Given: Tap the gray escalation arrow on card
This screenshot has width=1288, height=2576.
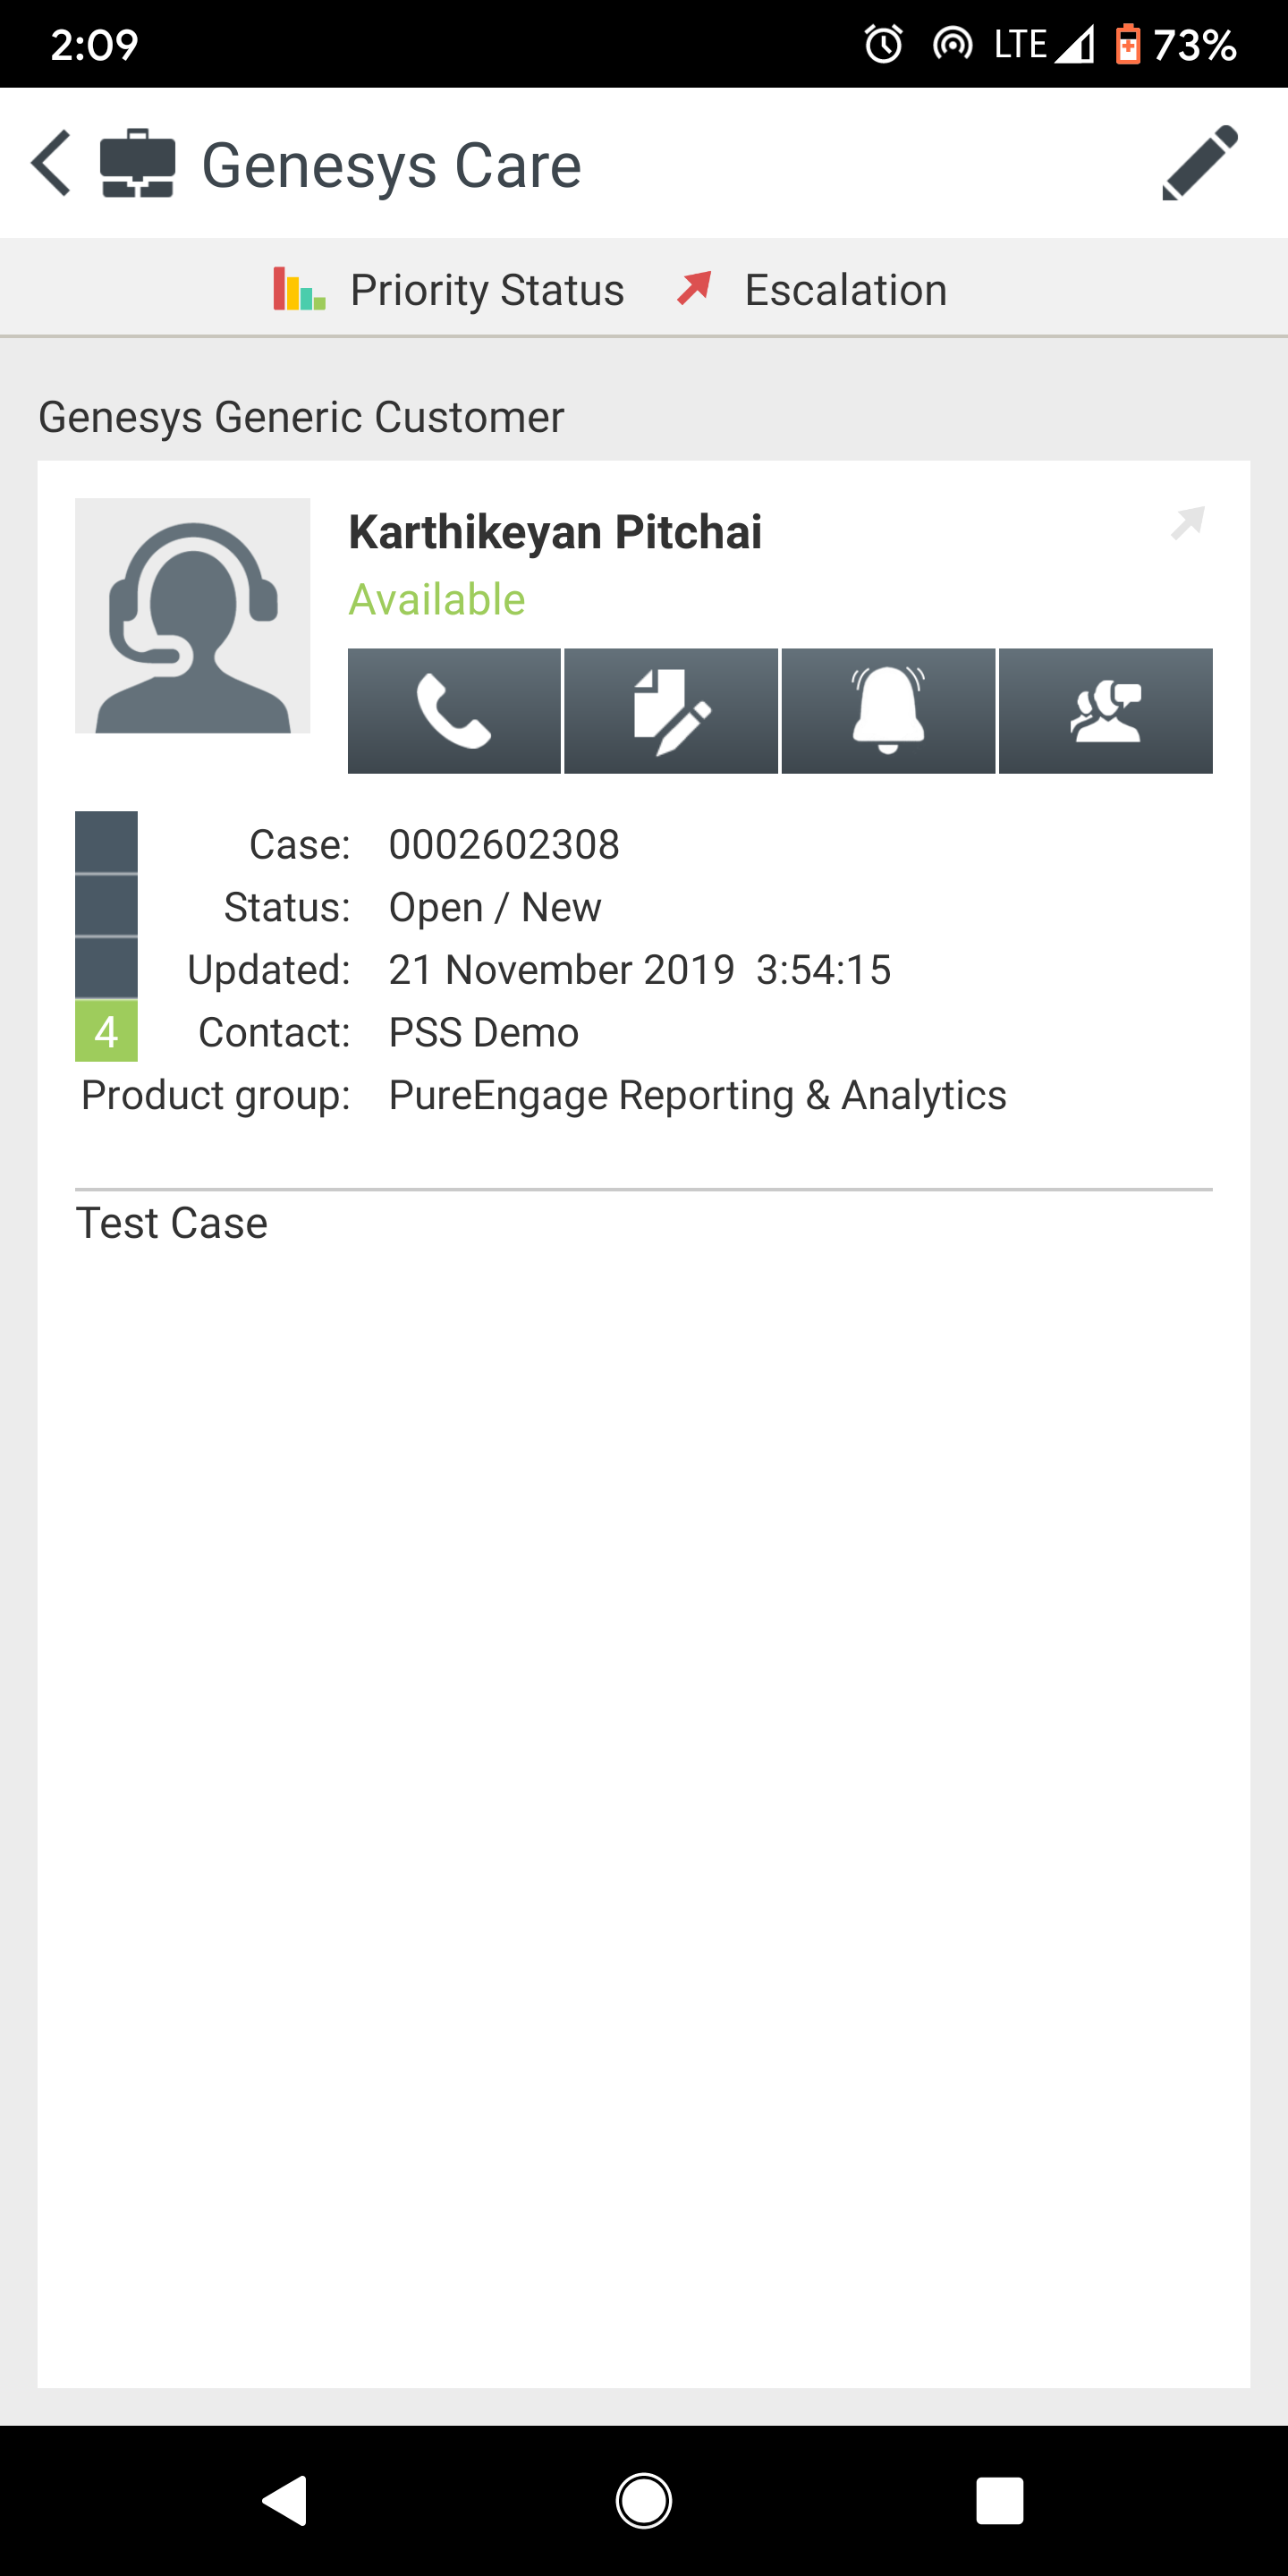Looking at the screenshot, I should 1187,522.
